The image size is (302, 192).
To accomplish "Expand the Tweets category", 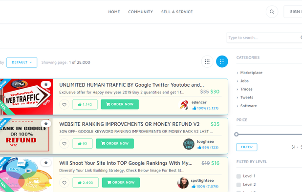I will click(x=246, y=97).
